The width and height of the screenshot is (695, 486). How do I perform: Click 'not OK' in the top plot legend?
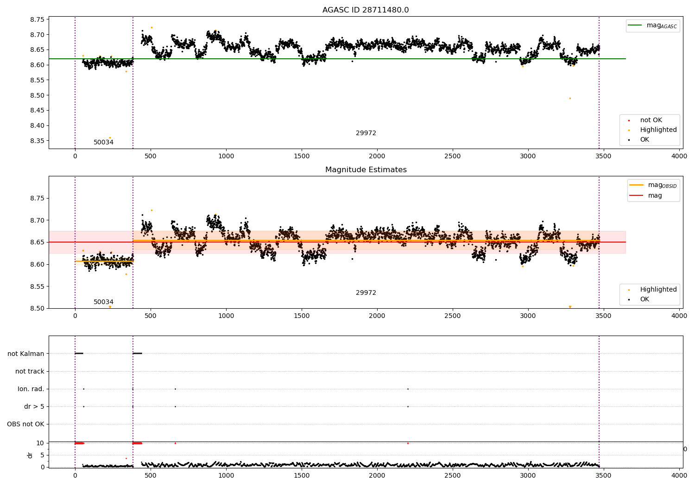pos(651,120)
